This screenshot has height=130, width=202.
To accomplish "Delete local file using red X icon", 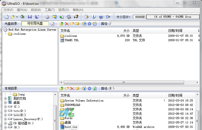I will coord(72,89).
